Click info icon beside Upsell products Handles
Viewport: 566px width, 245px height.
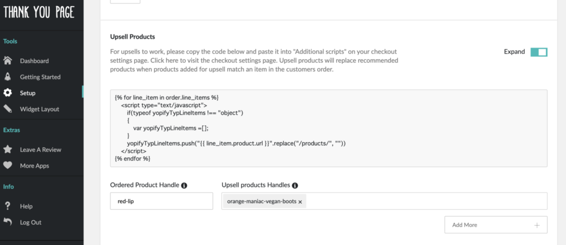click(295, 185)
